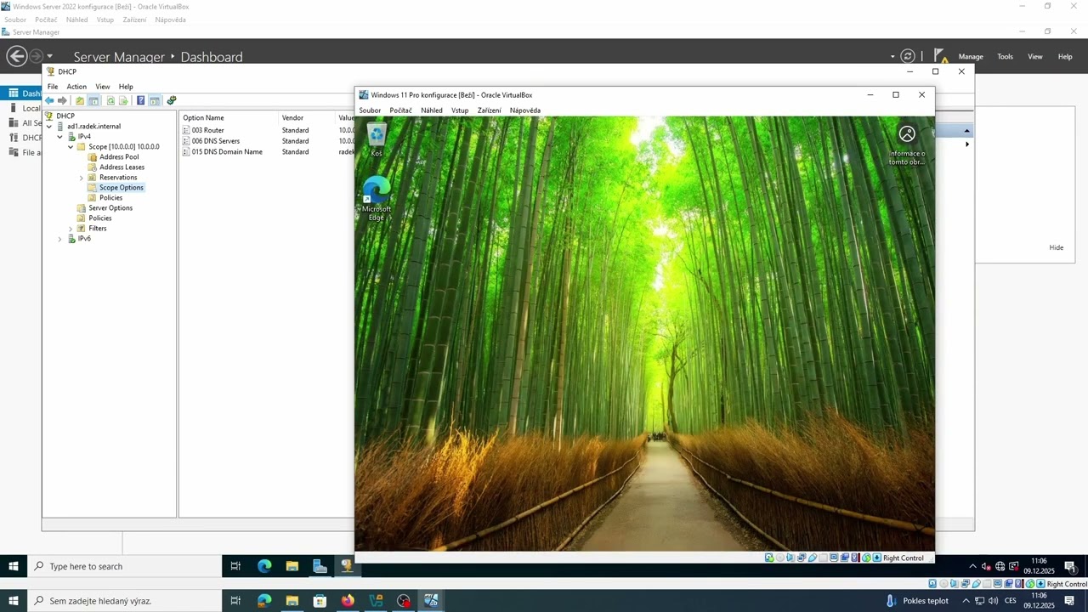
Task: Click Refresh icon in DHCP toolbar
Action: (110, 100)
